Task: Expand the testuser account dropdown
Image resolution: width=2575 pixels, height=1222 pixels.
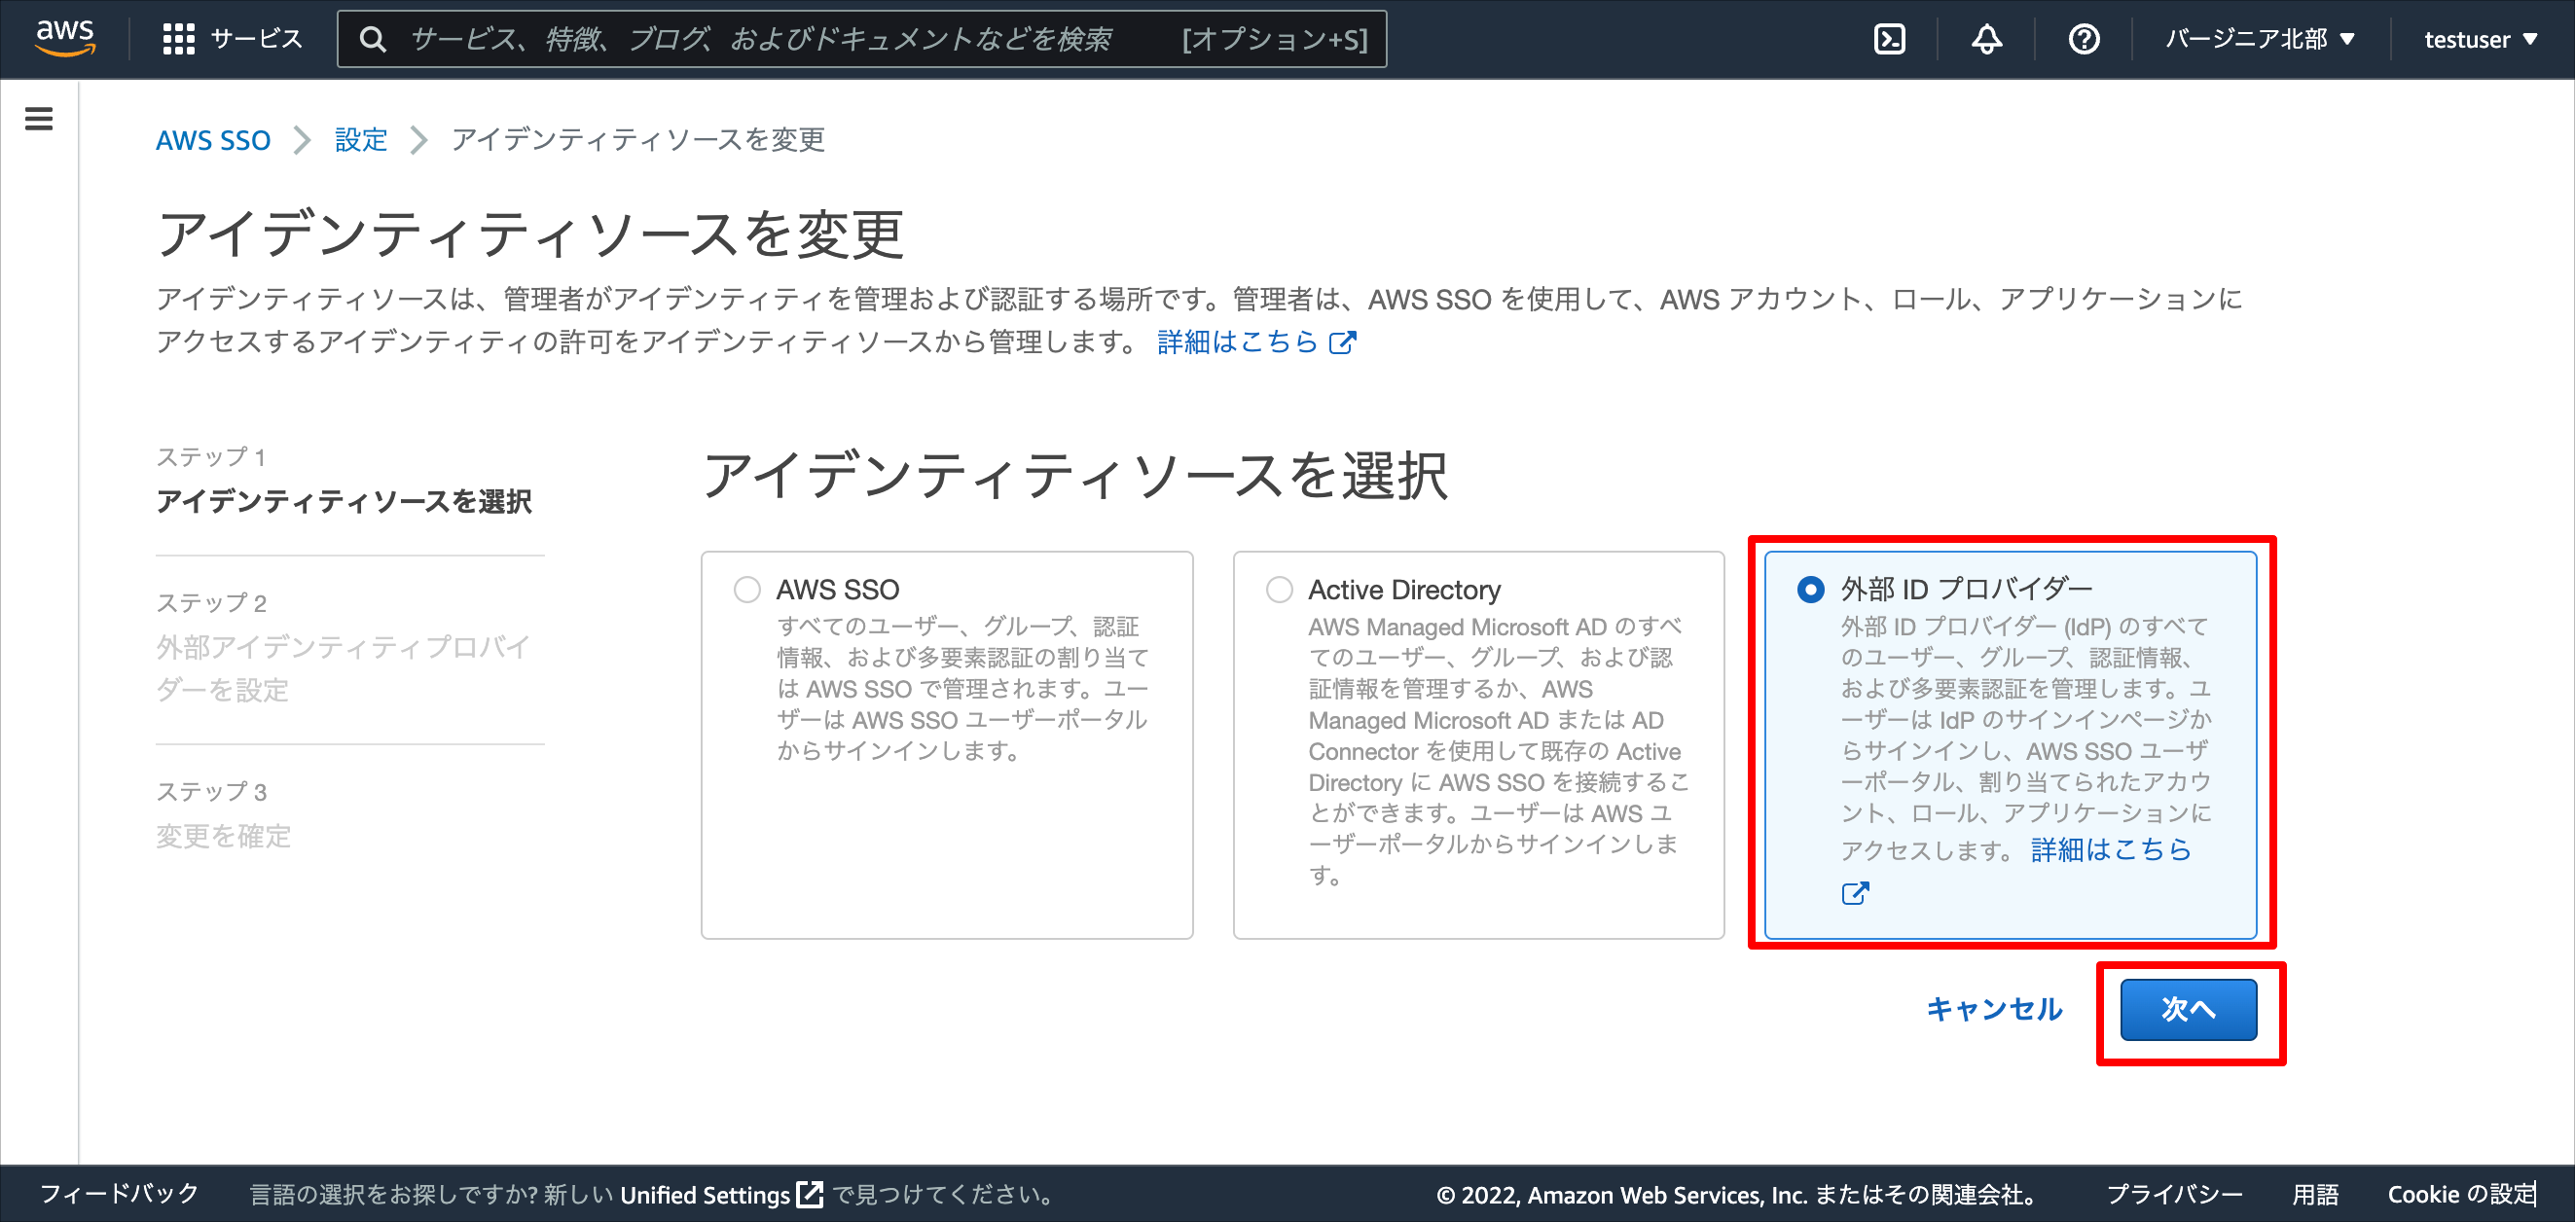Action: coord(2480,39)
